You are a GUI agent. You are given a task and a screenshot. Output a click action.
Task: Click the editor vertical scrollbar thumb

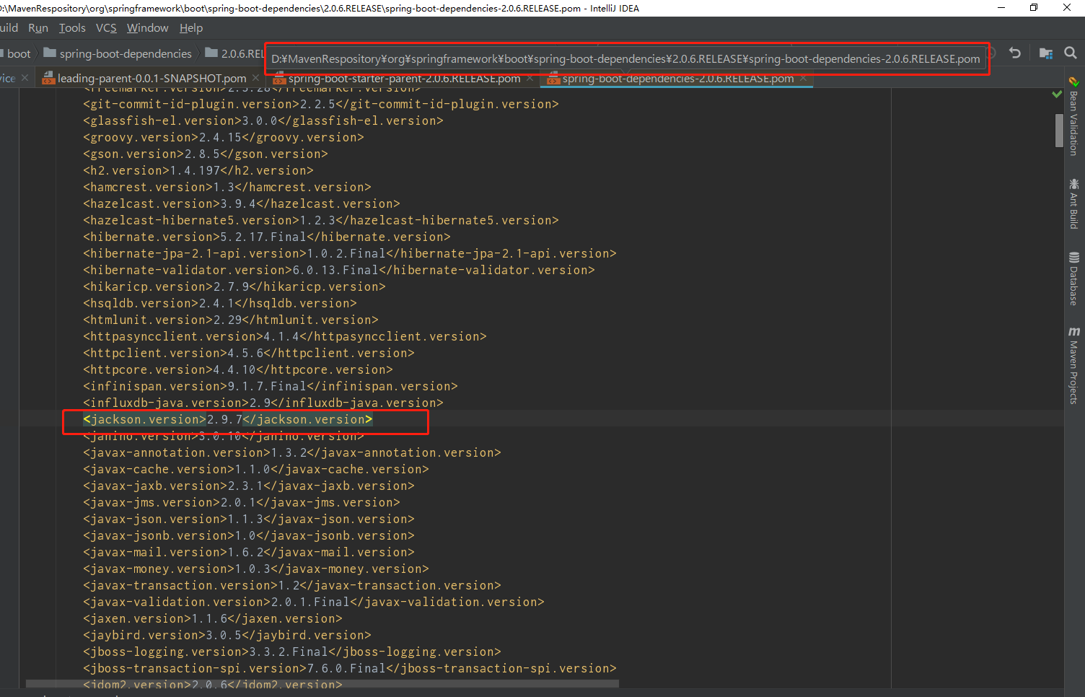click(x=1059, y=130)
